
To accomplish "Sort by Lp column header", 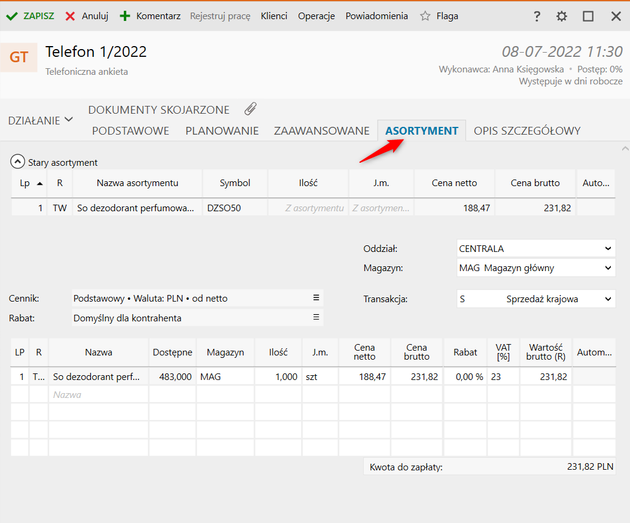I will (29, 183).
